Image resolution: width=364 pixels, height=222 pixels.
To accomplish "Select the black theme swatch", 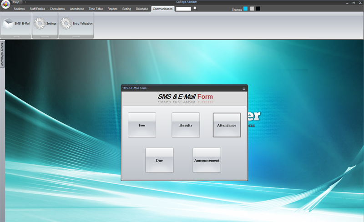I will 258,9.
